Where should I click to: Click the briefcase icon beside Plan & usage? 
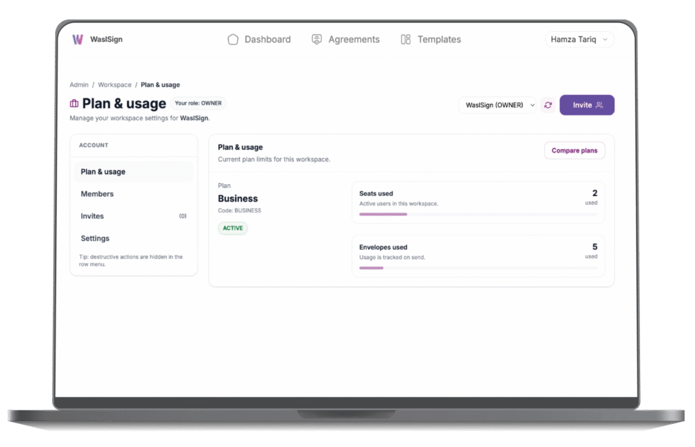[74, 104]
